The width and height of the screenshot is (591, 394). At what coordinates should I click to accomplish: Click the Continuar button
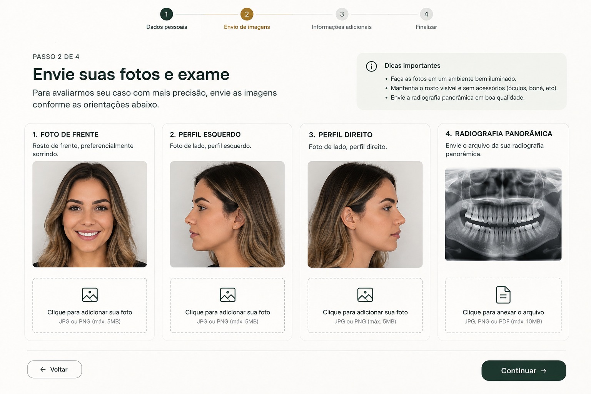click(524, 371)
